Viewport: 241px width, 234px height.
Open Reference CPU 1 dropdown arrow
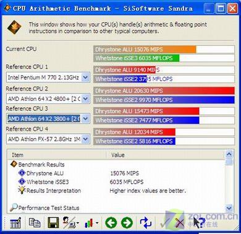(x=85, y=77)
